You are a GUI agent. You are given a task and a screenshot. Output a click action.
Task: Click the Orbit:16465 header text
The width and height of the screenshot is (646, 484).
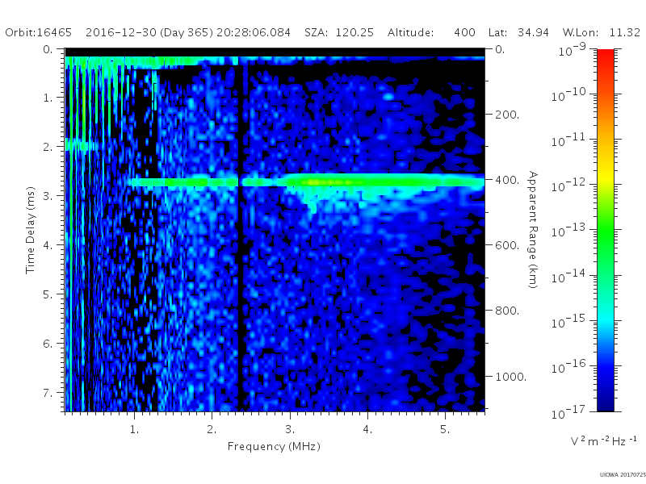click(x=38, y=32)
